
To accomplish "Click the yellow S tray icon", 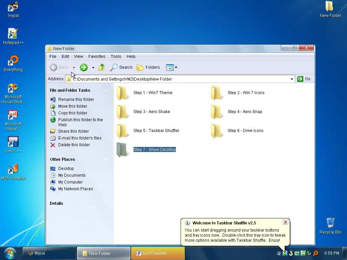I will (x=291, y=253).
